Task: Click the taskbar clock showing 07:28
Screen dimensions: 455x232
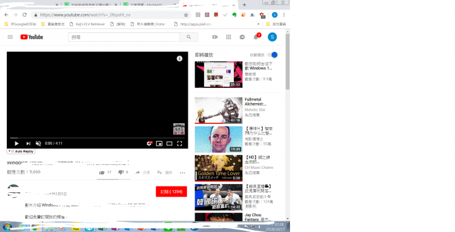Action: click(x=276, y=227)
